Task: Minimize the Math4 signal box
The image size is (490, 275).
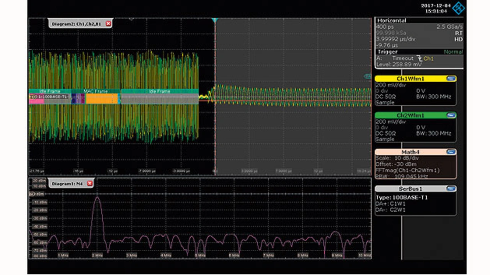Action: point(451,152)
